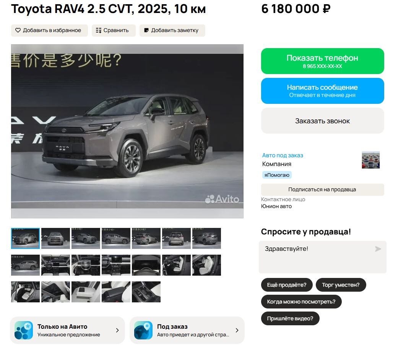393x352 pixels.
Task: Click the Под заказ circular badge icon
Action: (144, 330)
